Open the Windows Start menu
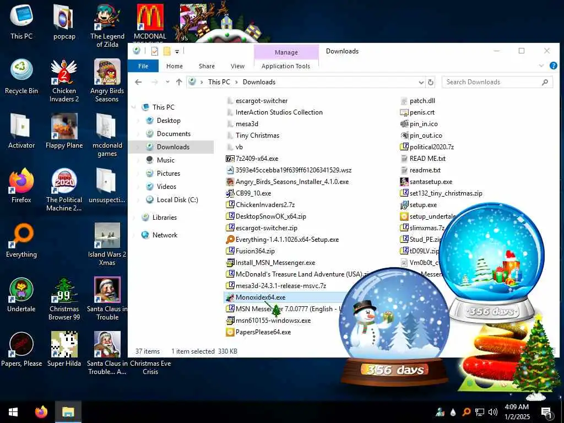Screen dimensions: 564x423 [13, 412]
